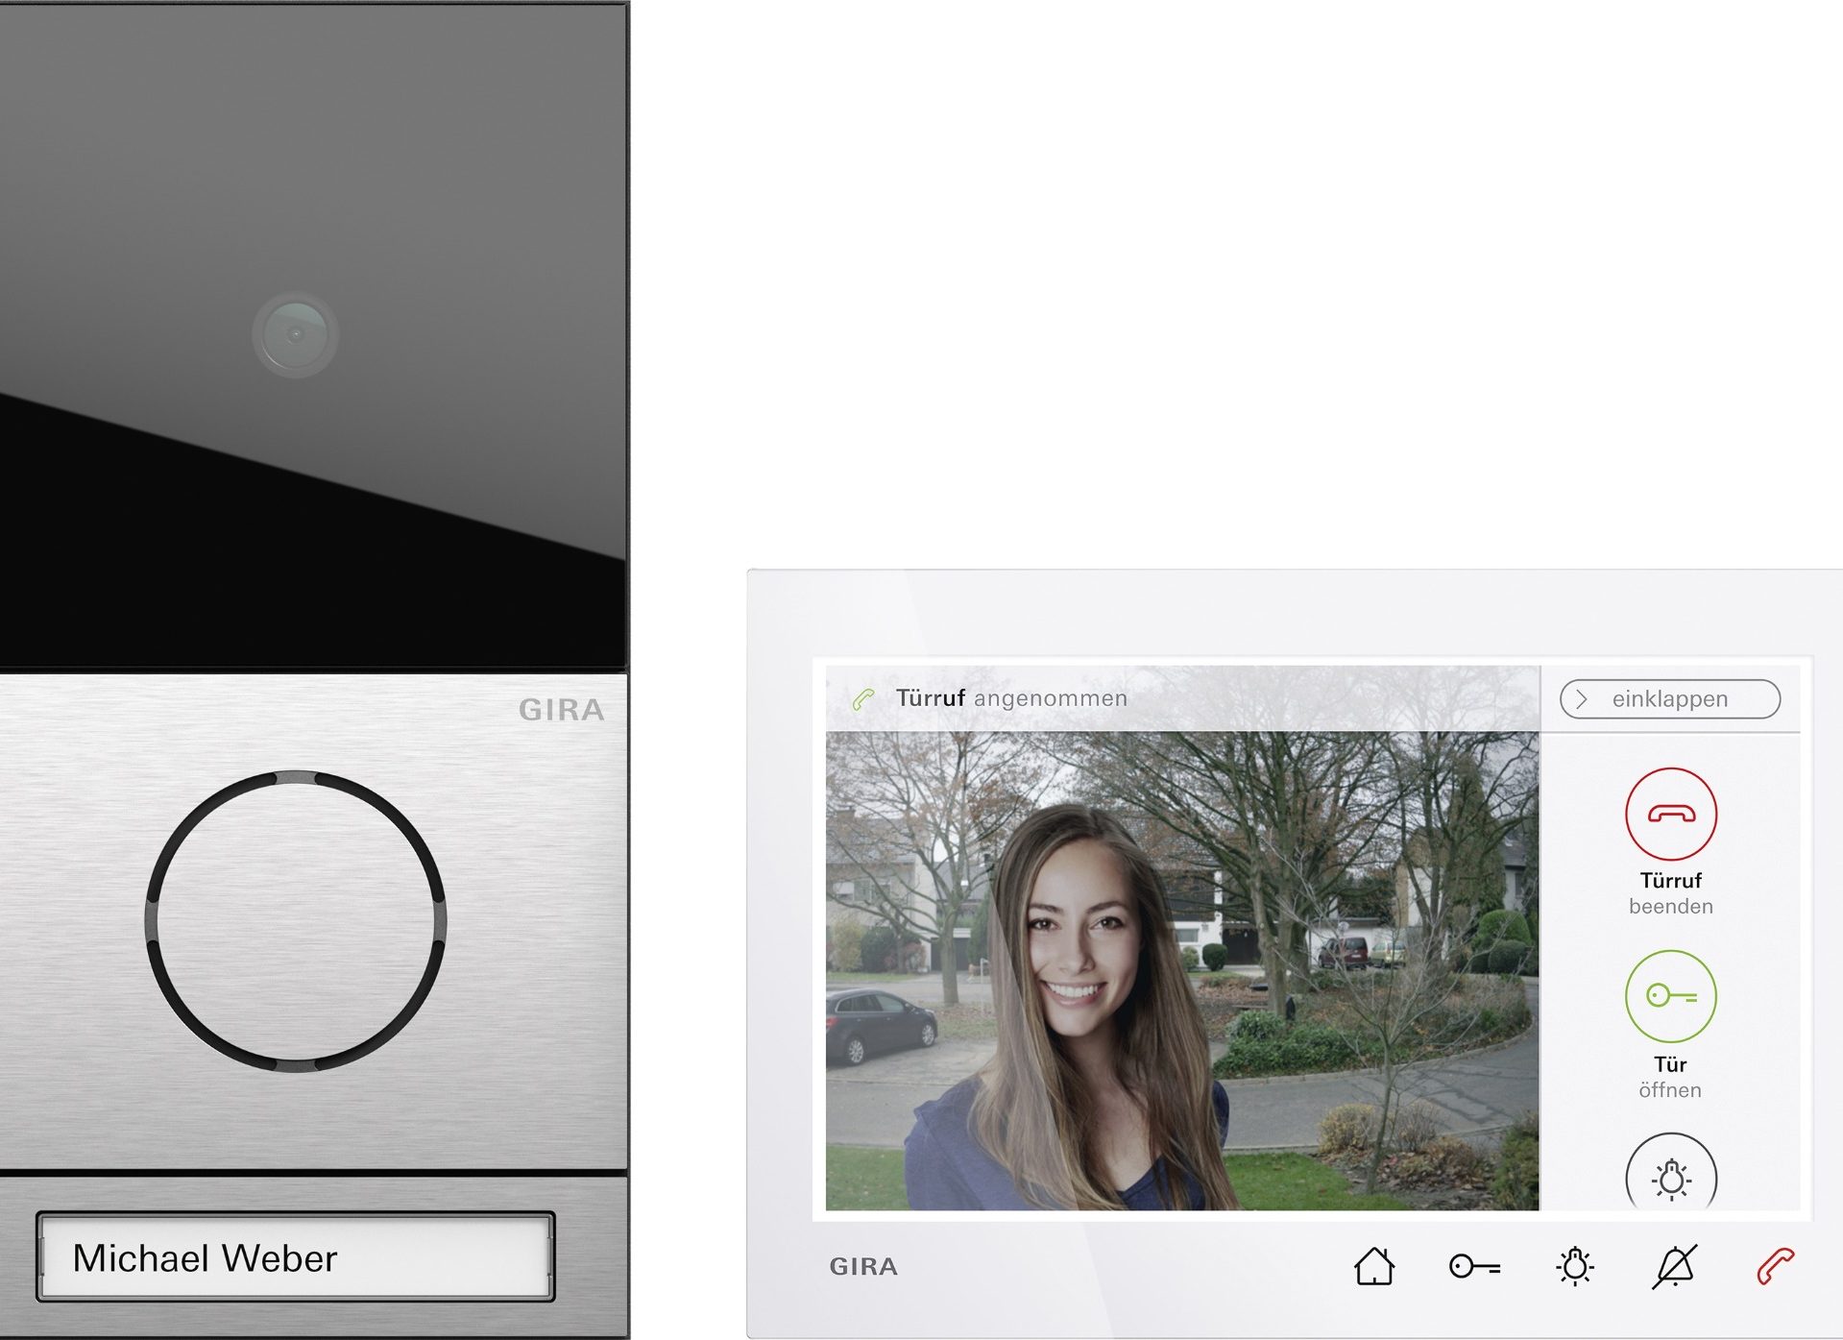Tap the key icon in bottom bar
This screenshot has height=1340, width=1843.
click(1474, 1266)
